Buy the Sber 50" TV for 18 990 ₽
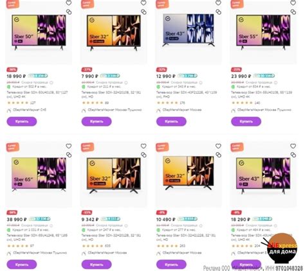305x271 pixels. tap(22, 121)
